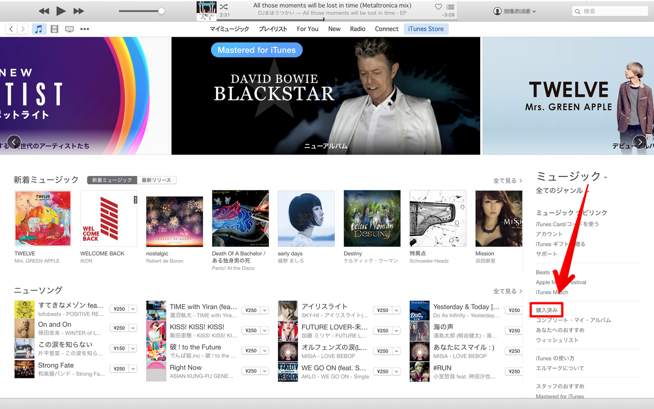This screenshot has width=654, height=409.
Task: Toggle shuffle icon in now playing
Action: click(224, 7)
